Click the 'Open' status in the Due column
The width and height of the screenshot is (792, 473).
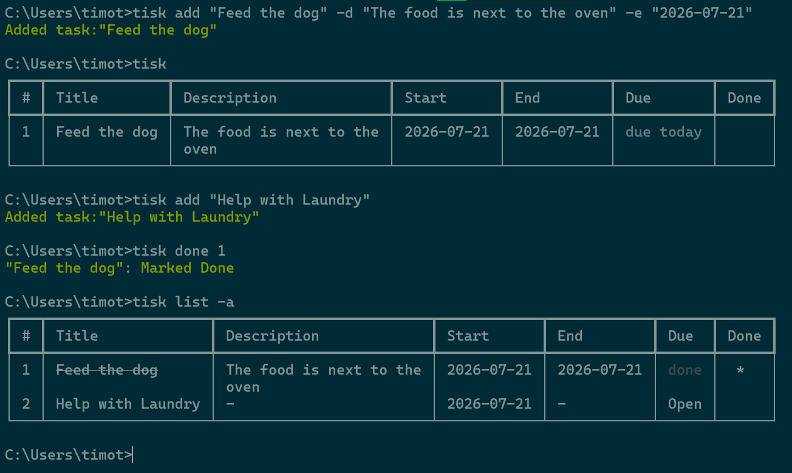(684, 404)
